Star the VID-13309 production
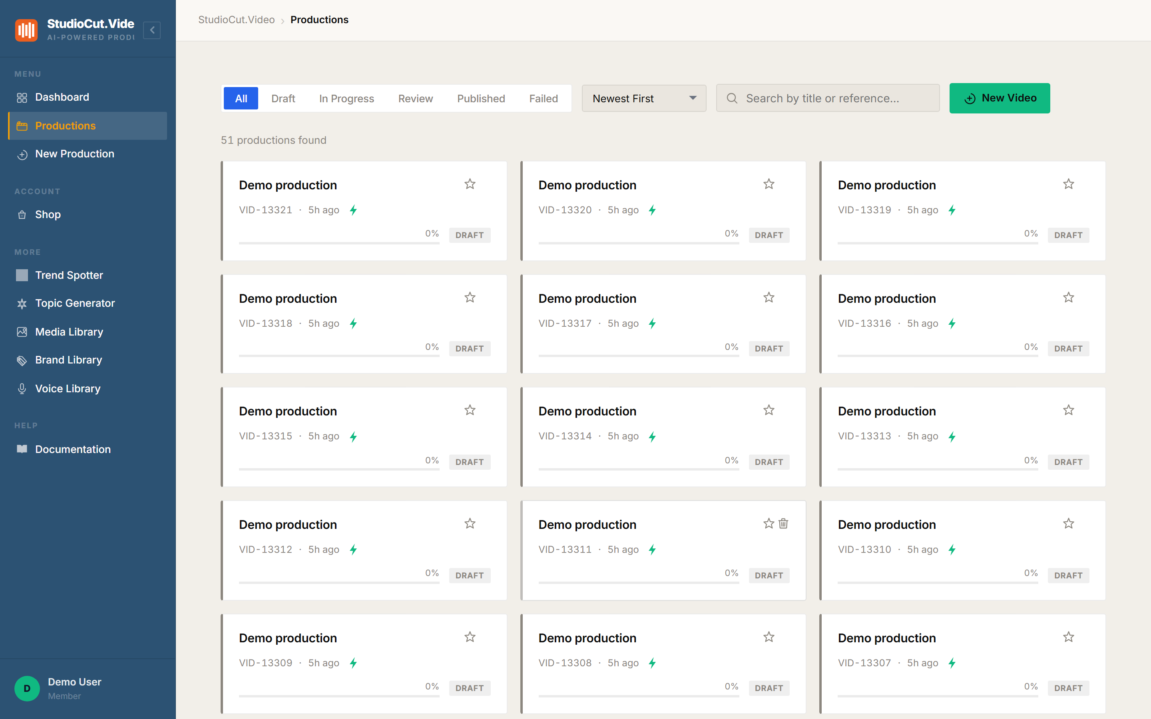This screenshot has height=719, width=1151. click(x=470, y=637)
